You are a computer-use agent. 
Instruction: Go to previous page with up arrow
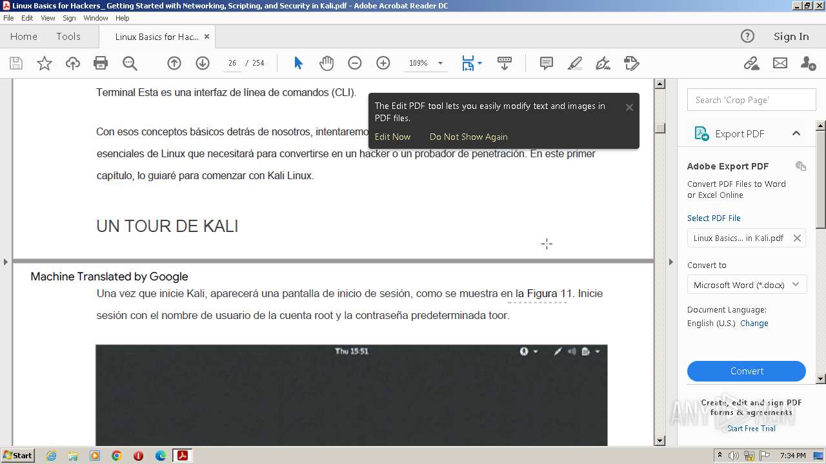[x=174, y=63]
